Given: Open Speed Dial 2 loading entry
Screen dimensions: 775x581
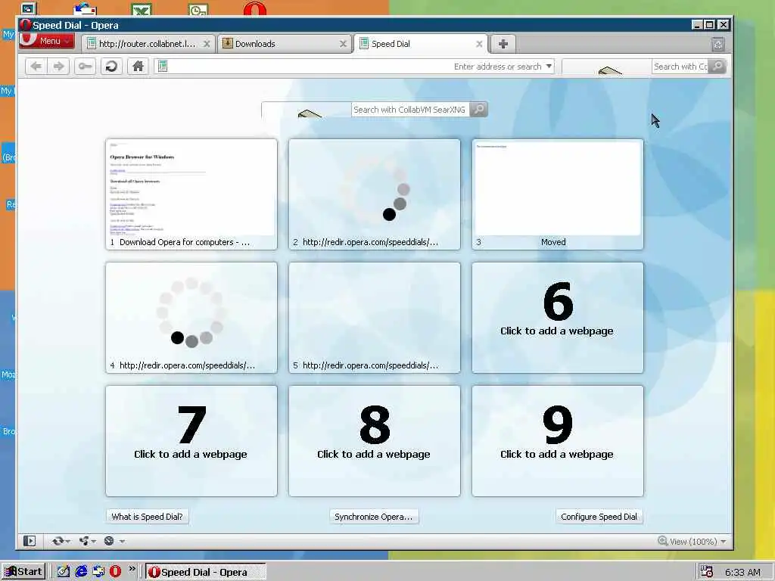Looking at the screenshot, I should [374, 194].
